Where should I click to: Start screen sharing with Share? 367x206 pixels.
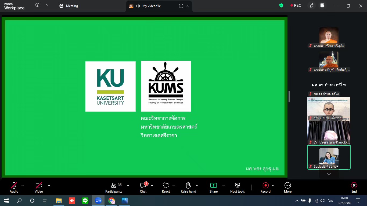tap(214, 187)
